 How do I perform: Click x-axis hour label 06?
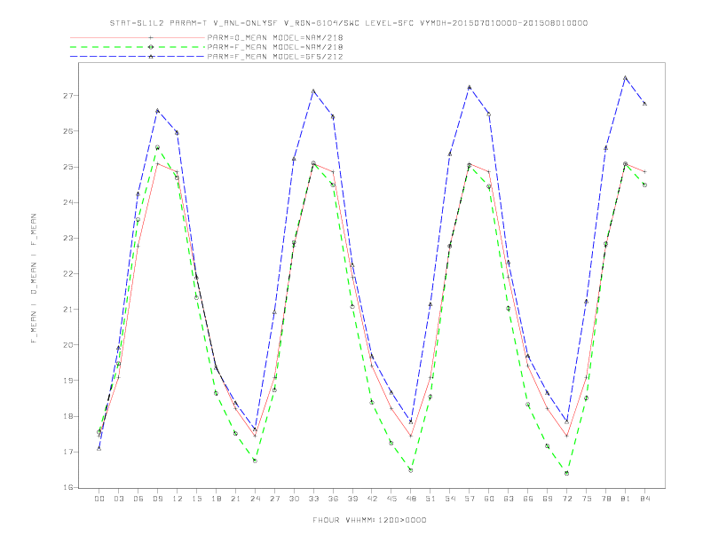pyautogui.click(x=138, y=499)
